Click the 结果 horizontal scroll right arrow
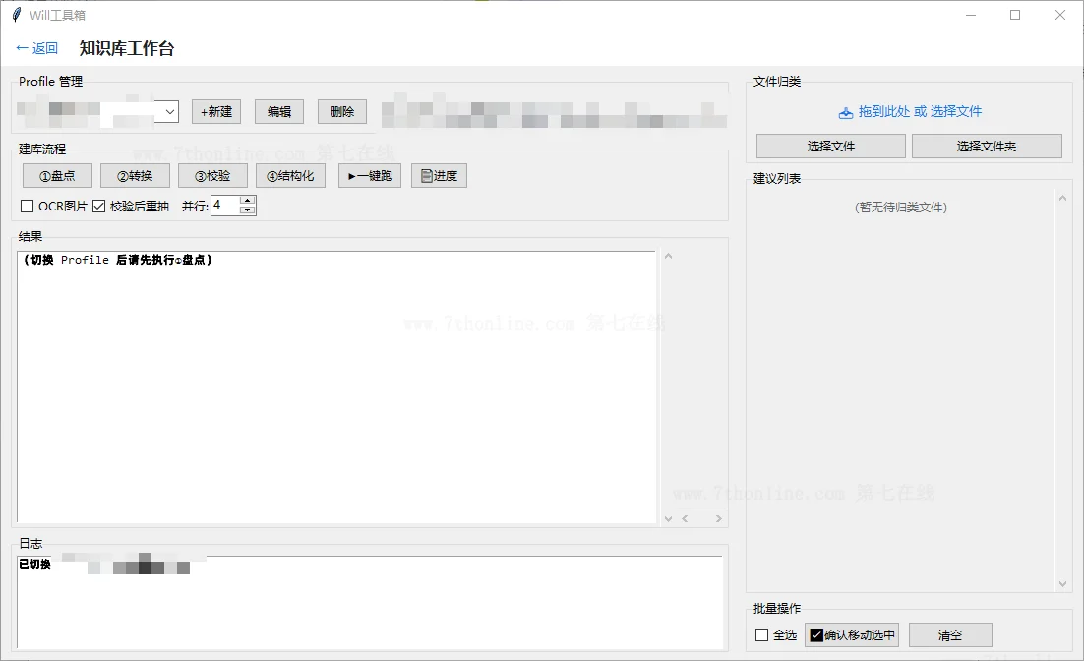Image resolution: width=1084 pixels, height=661 pixels. coord(719,518)
